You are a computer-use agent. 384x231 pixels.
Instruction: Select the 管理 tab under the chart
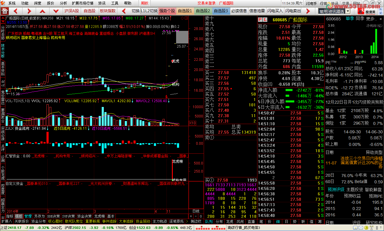tap(28, 216)
